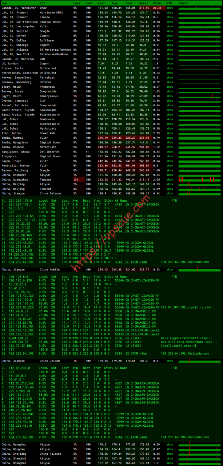Screen dimensions: 223x466
Task: Click chart for Canada, BC, Vancouver row
Action: (199, 8)
